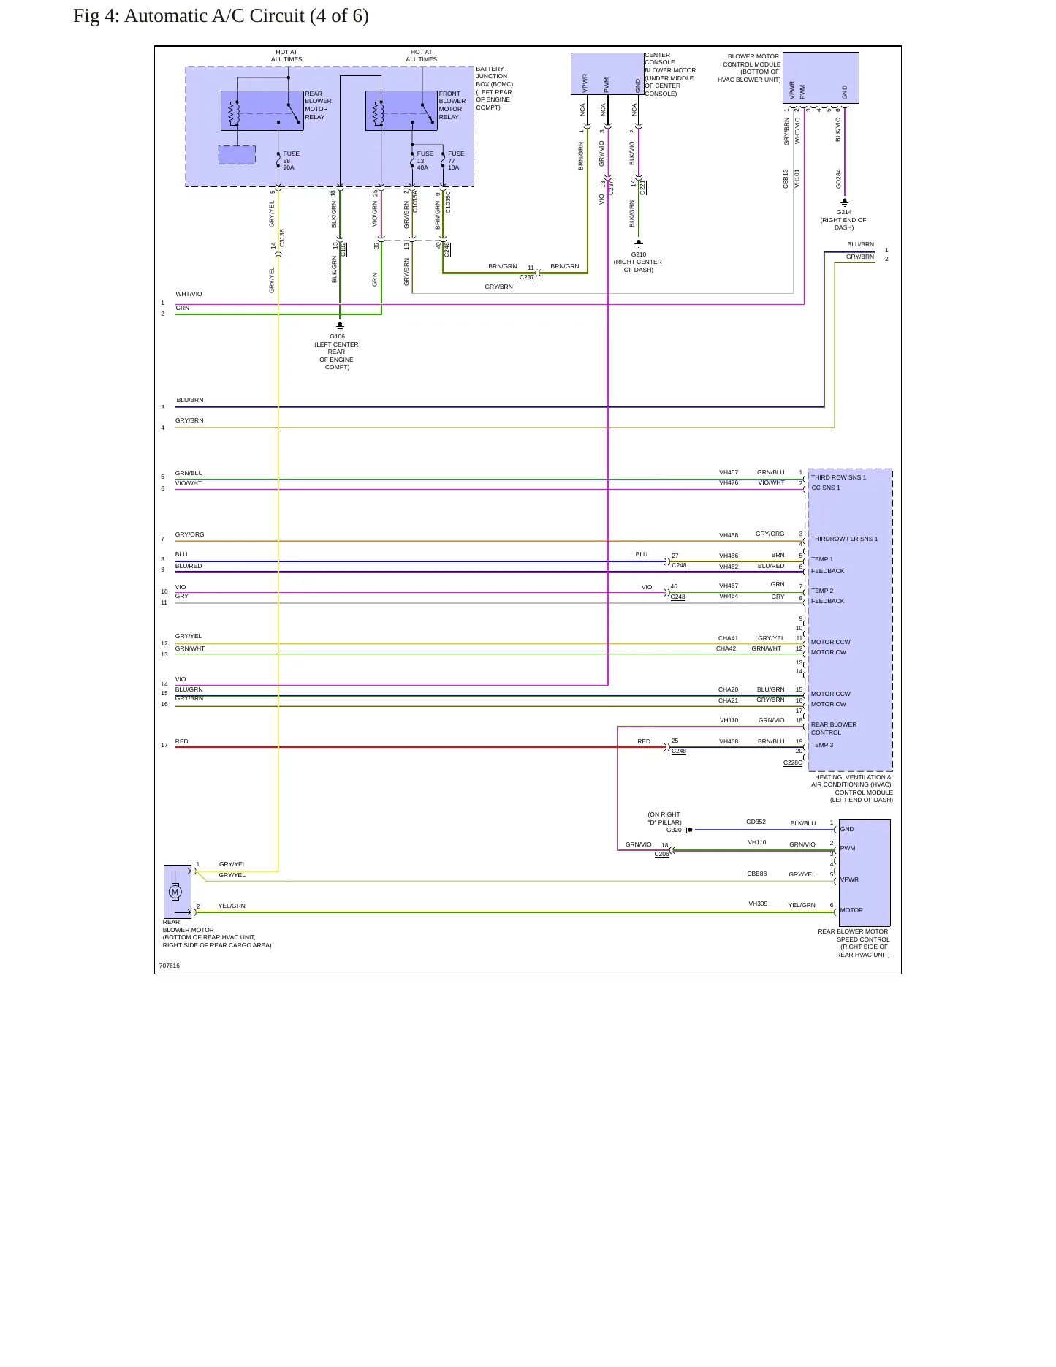This screenshot has width=1056, height=1367.
Task: Click the THIRD ROW SNS 1 label
Action: (838, 477)
